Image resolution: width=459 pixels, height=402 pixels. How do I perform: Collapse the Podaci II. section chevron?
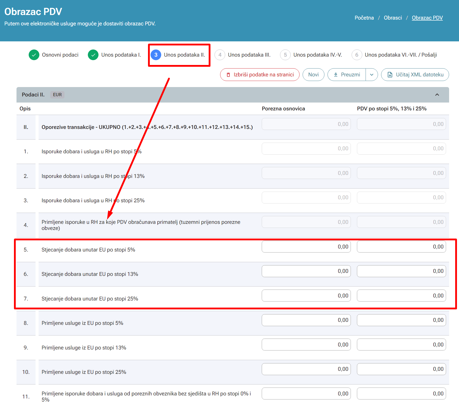coord(437,95)
